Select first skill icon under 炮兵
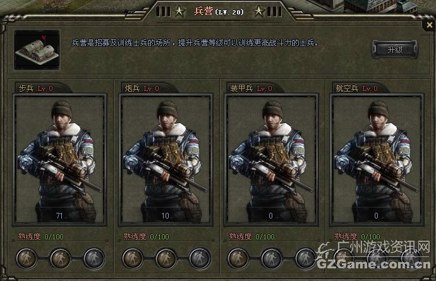This screenshot has width=436, height=281. [x=132, y=258]
